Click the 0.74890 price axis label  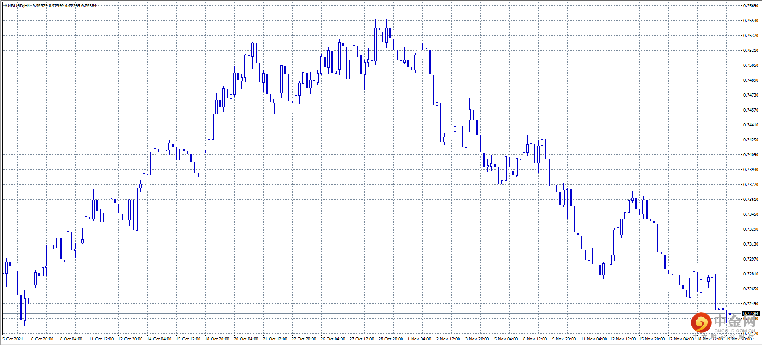pos(751,80)
